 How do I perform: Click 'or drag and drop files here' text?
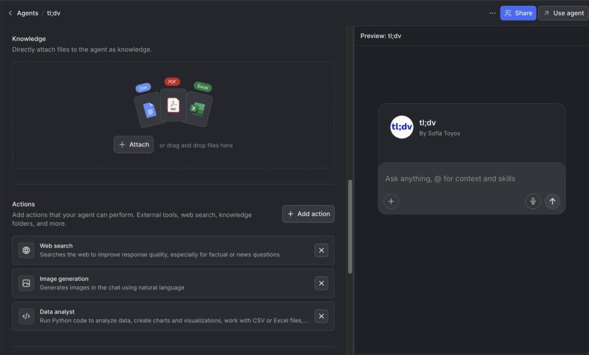pos(196,145)
